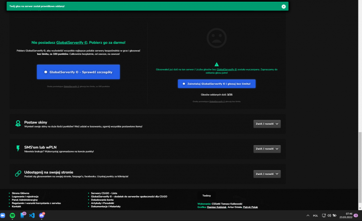Image resolution: width=362 pixels, height=221 pixels.
Task: Open Artykuły i Poradniki footer link
Action: [102, 203]
